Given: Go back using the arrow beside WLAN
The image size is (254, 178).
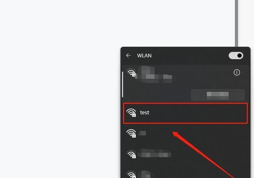Looking at the screenshot, I should point(128,56).
